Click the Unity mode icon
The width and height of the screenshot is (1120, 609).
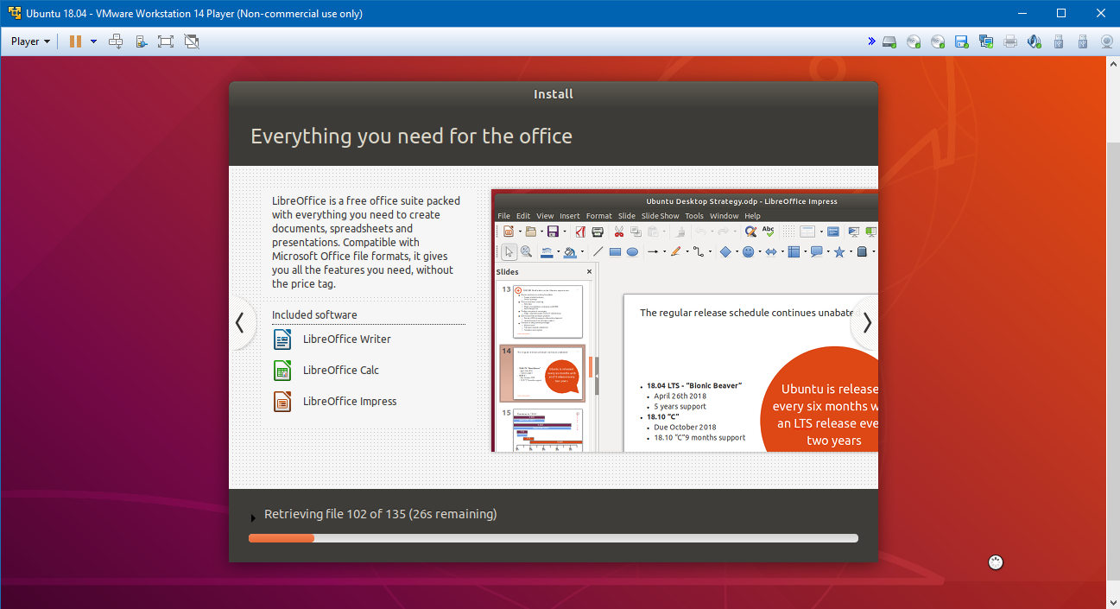click(192, 41)
